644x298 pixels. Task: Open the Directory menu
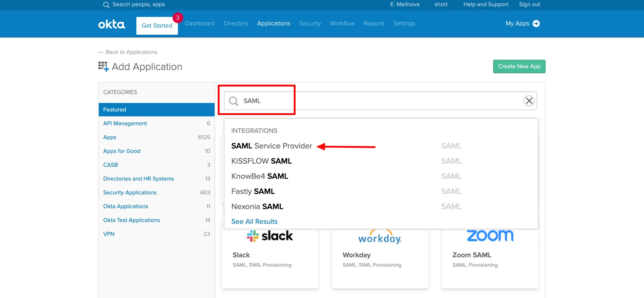point(236,23)
